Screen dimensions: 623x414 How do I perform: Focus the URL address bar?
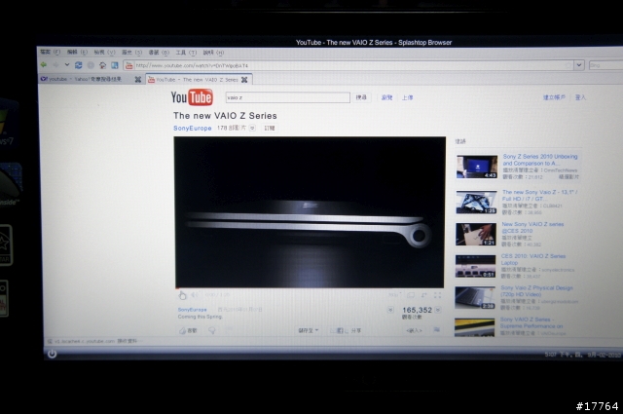(x=349, y=65)
